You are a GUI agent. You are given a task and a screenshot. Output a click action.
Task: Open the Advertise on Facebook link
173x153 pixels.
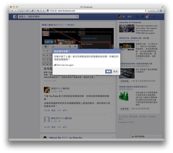130,22
